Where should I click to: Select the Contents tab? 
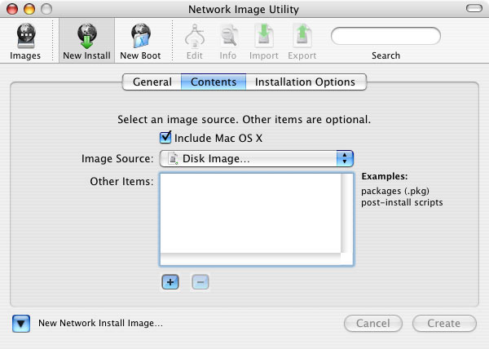pos(214,82)
